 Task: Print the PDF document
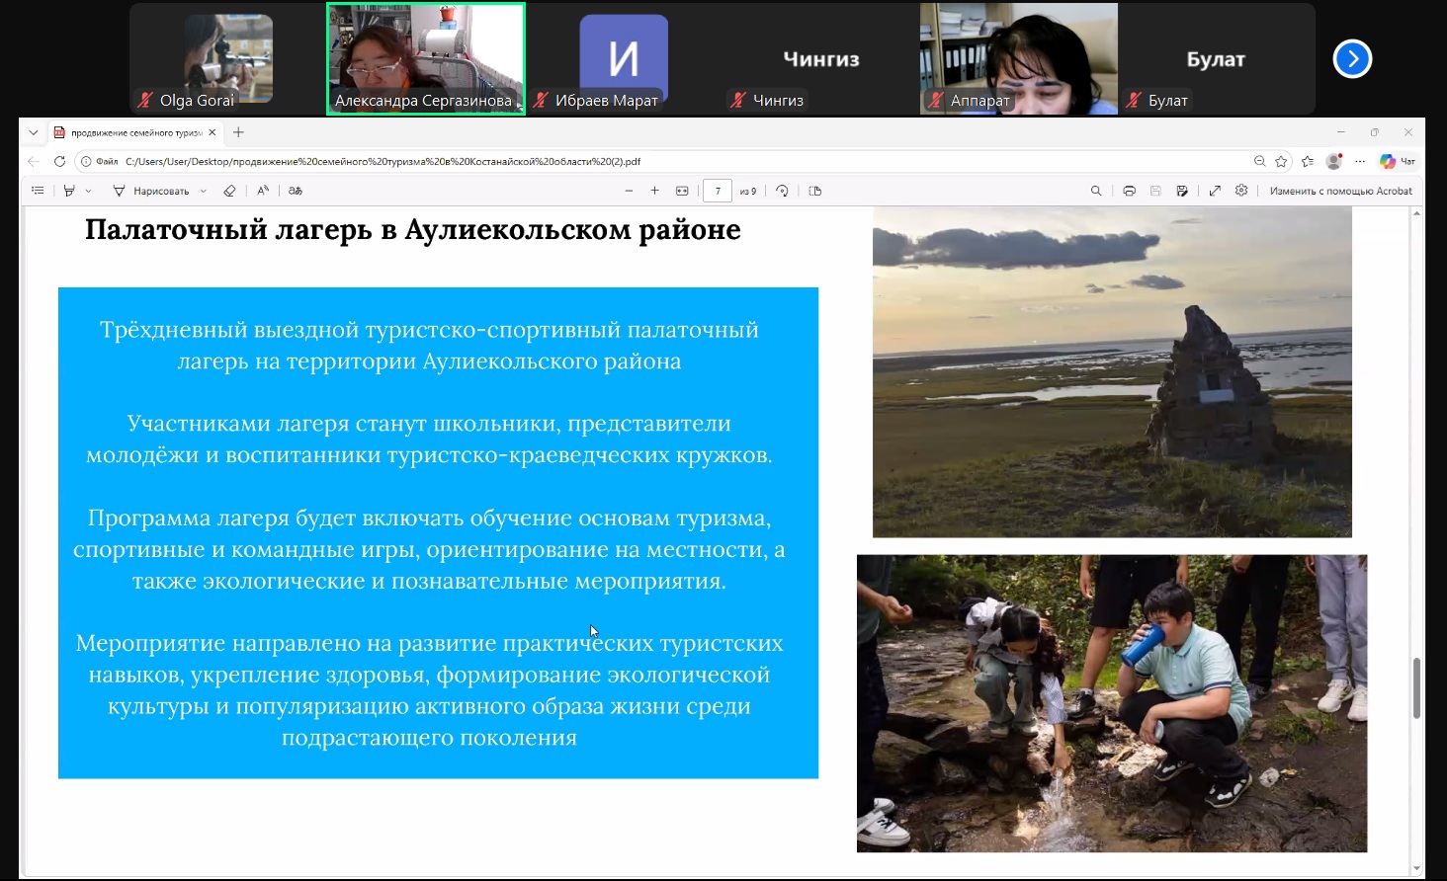[1129, 191]
